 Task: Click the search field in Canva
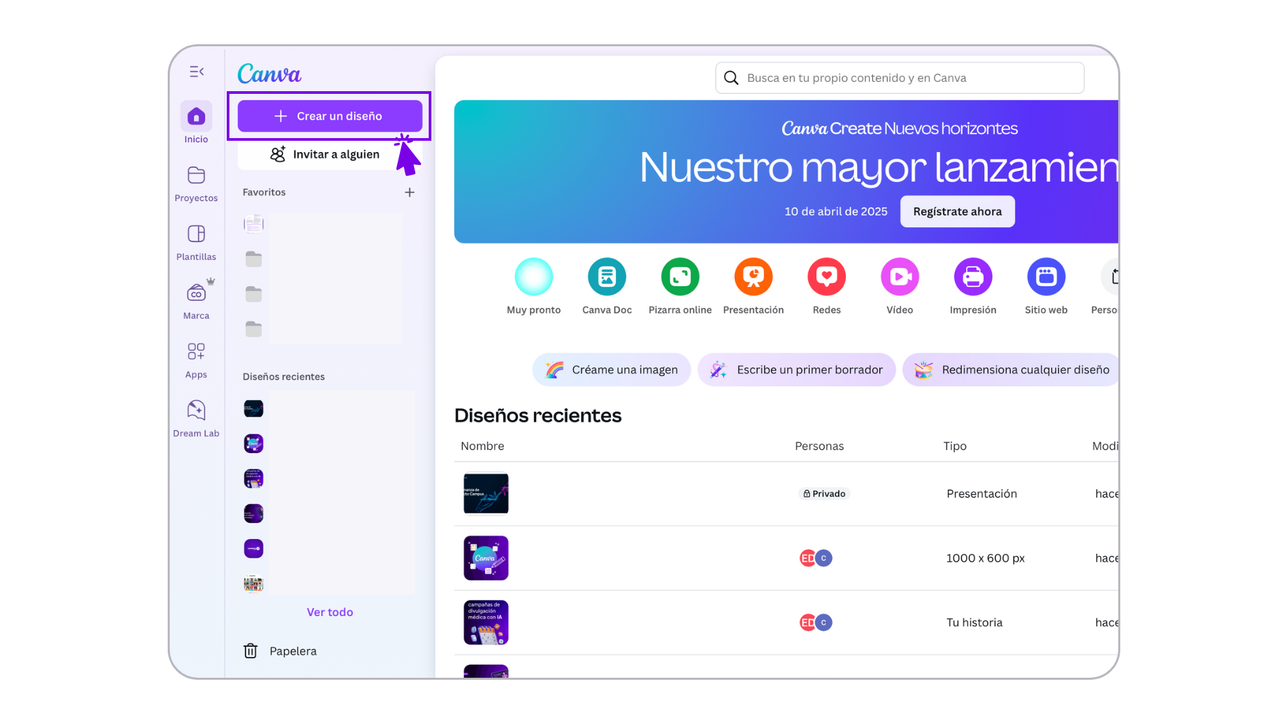(900, 78)
